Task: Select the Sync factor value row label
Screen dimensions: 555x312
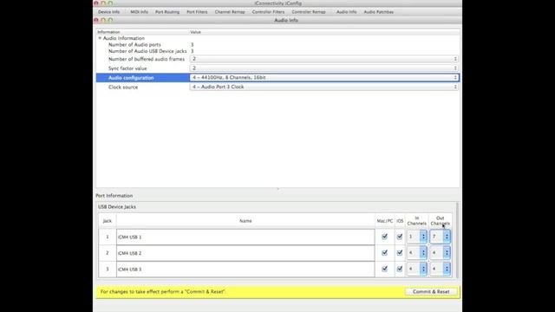Action: [127, 68]
